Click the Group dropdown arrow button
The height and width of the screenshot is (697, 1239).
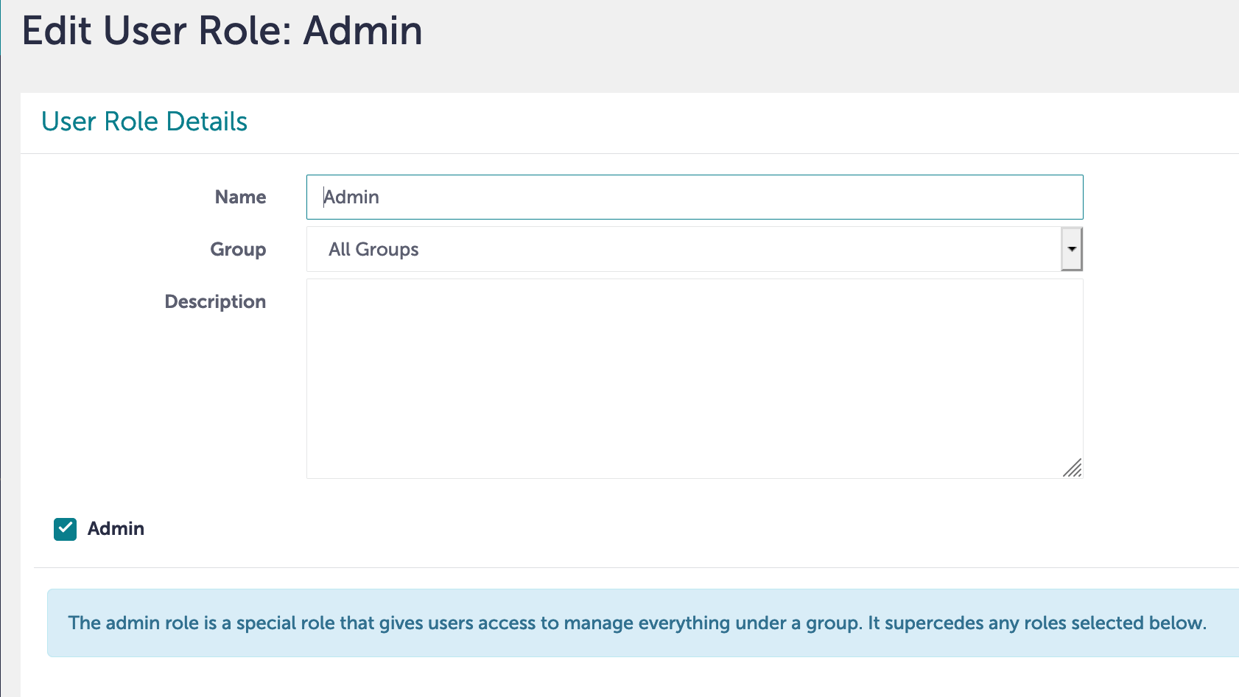1072,249
